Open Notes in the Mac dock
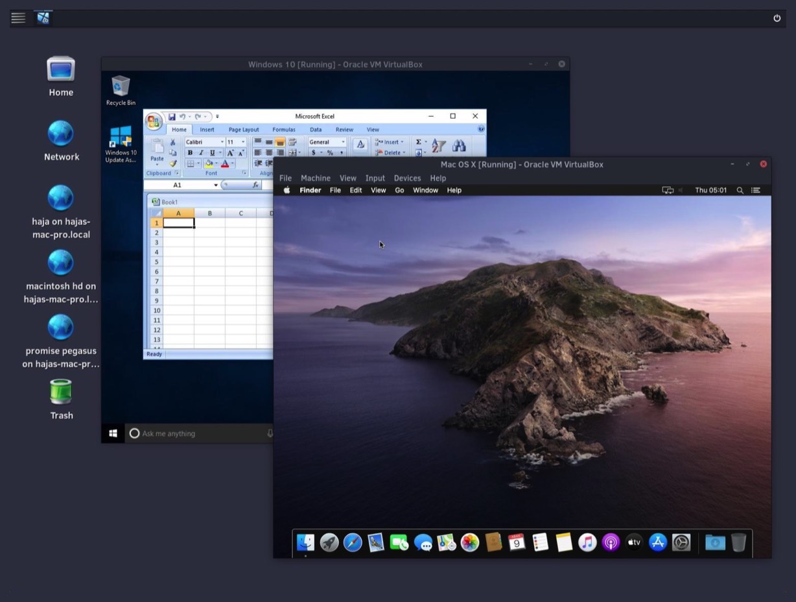The height and width of the screenshot is (602, 796). tap(564, 542)
